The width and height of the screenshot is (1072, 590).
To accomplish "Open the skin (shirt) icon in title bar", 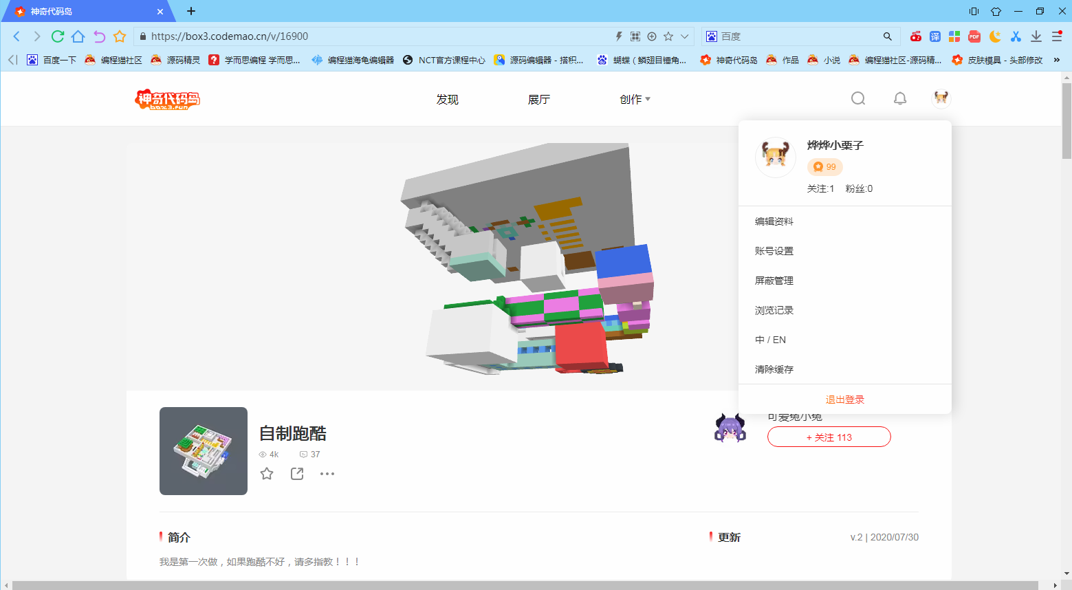I will tap(996, 11).
